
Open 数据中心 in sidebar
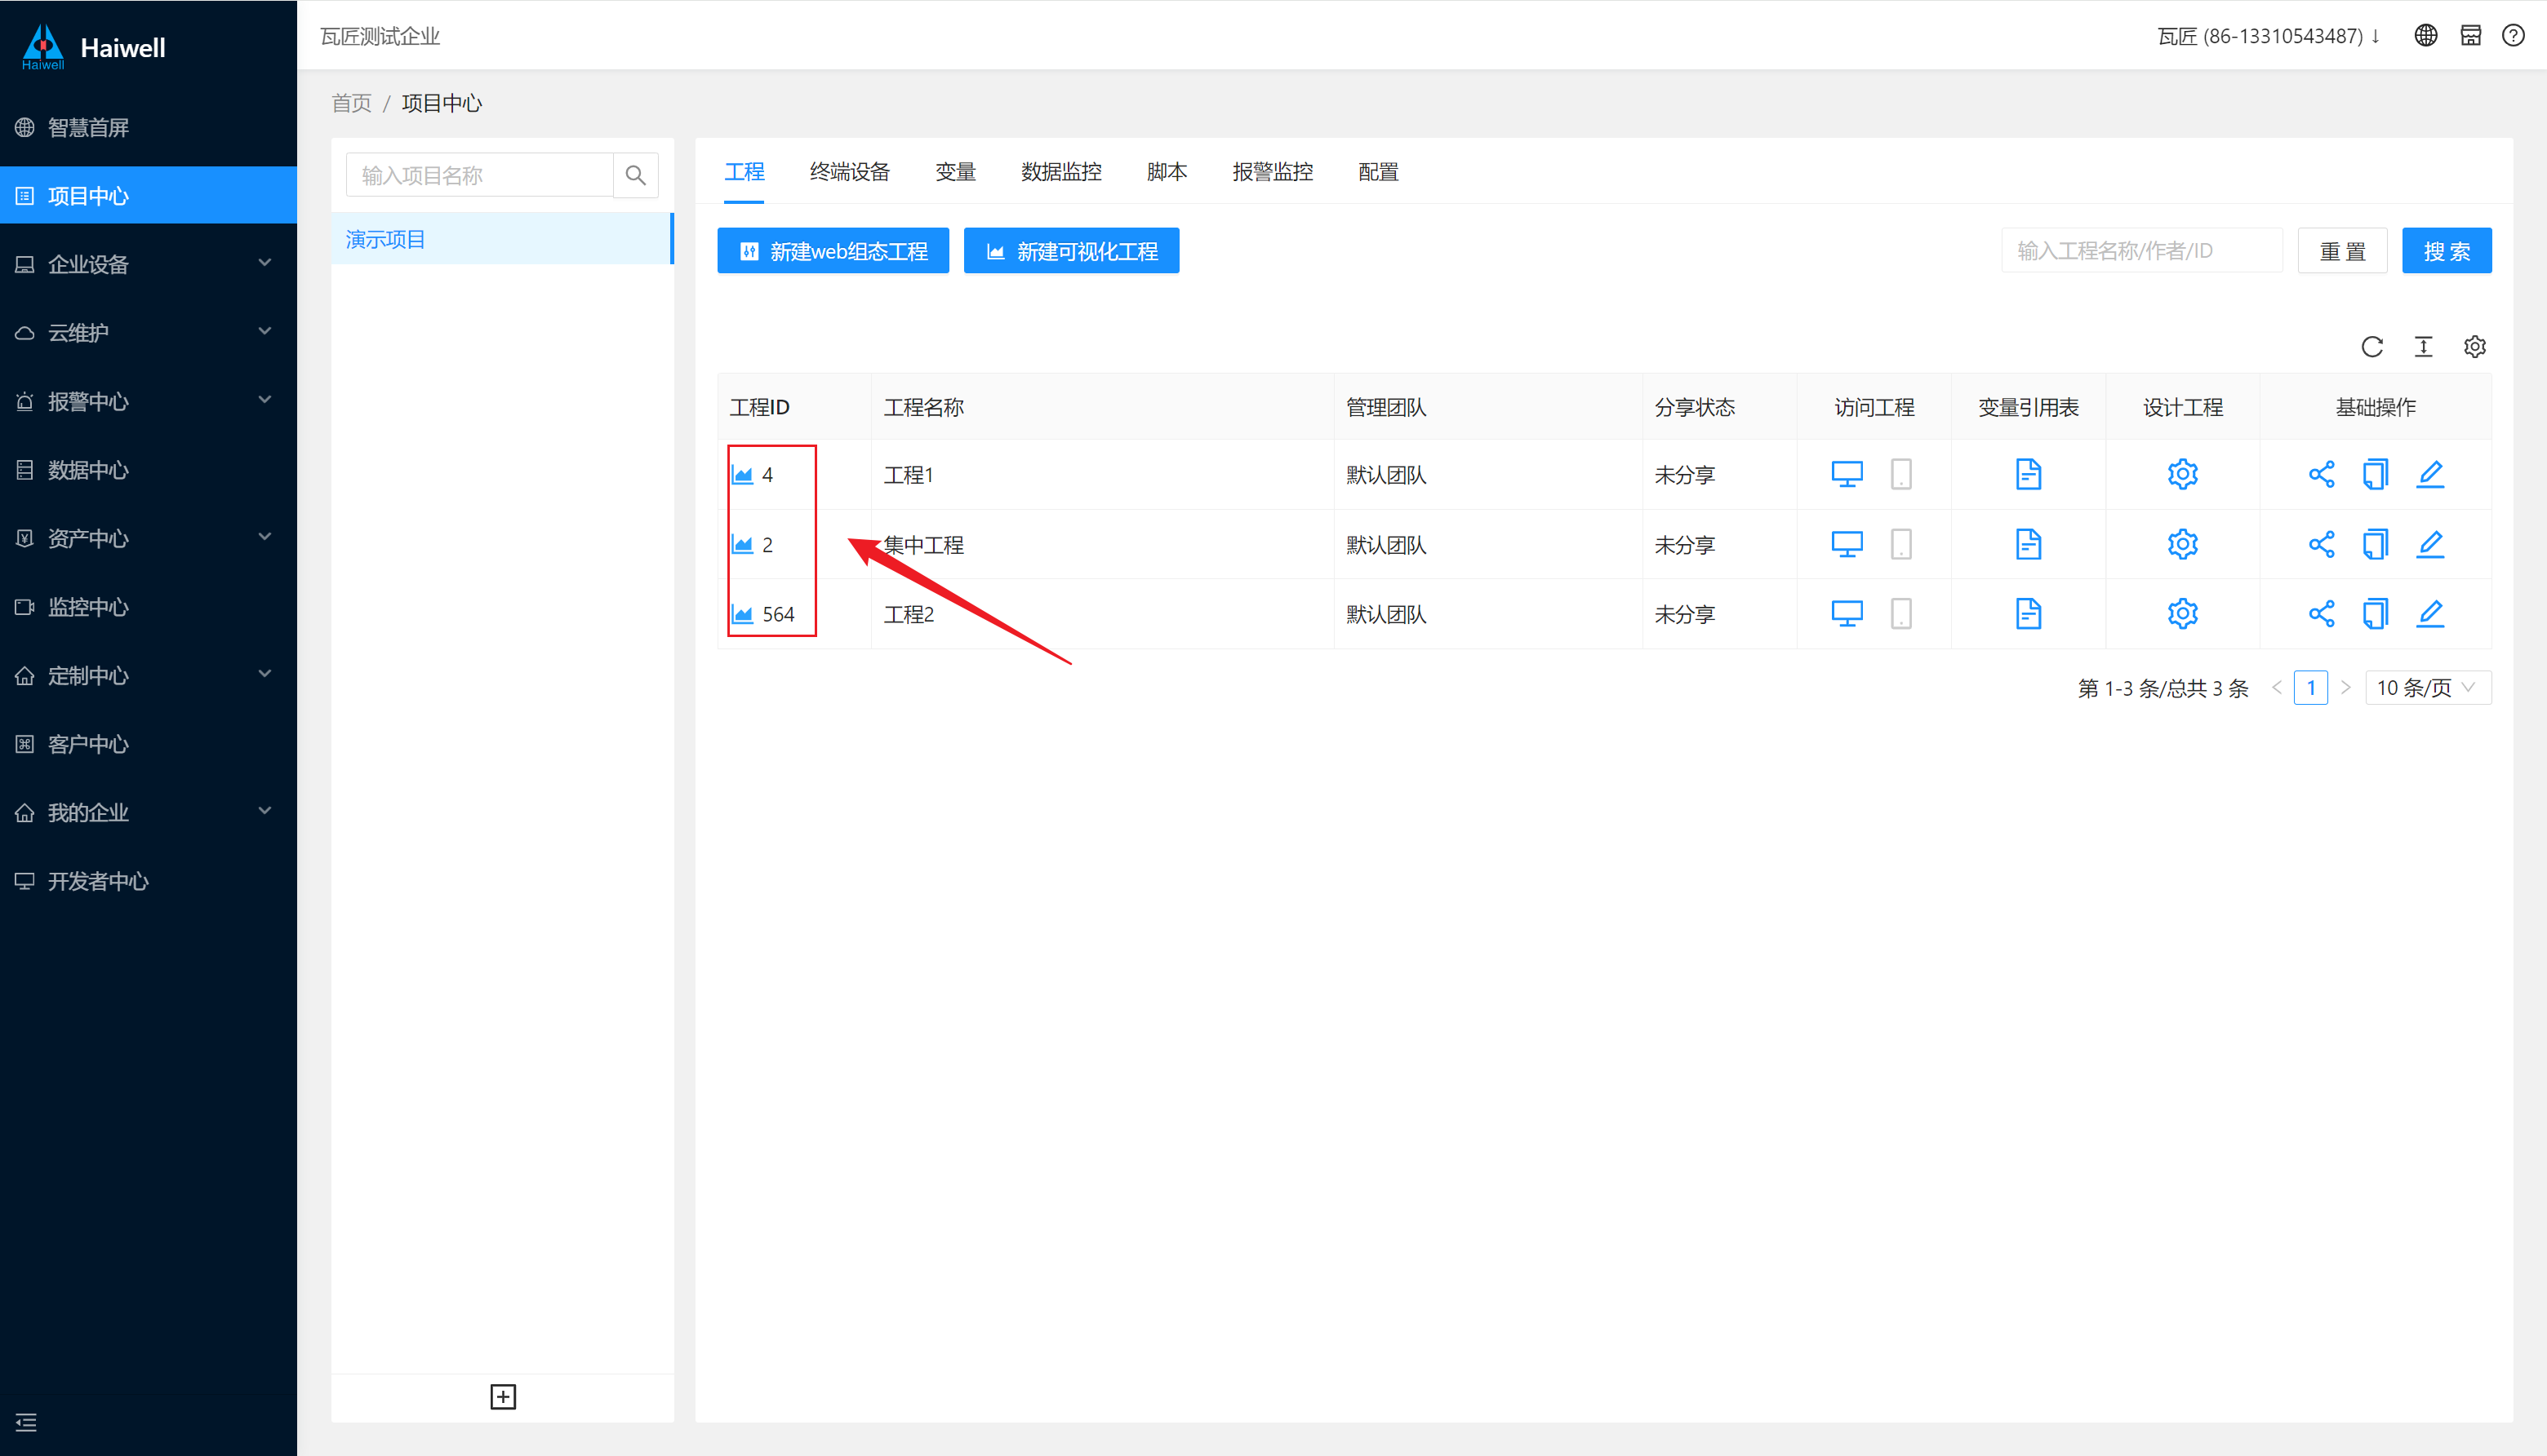[148, 470]
